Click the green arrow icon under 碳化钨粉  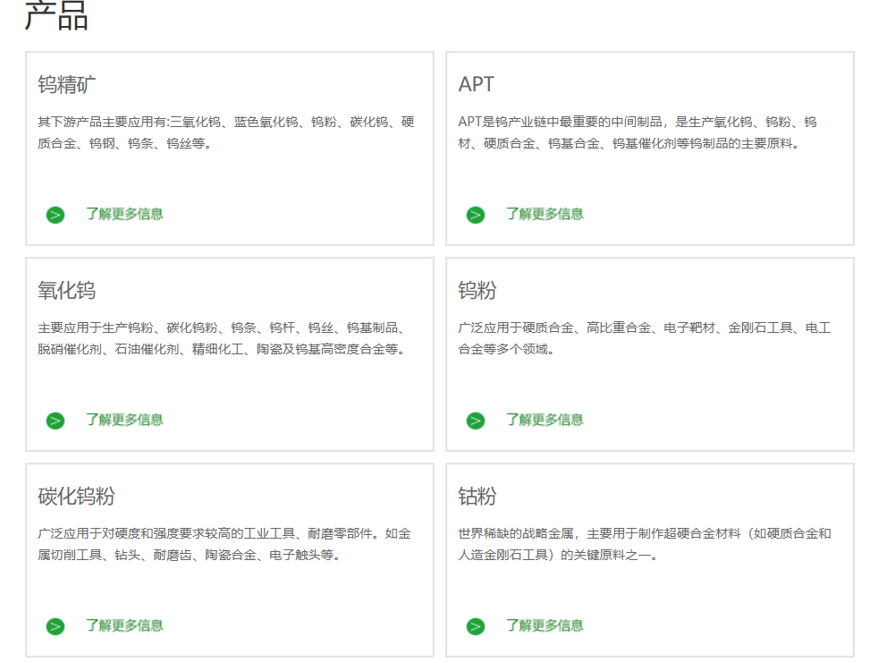(55, 626)
